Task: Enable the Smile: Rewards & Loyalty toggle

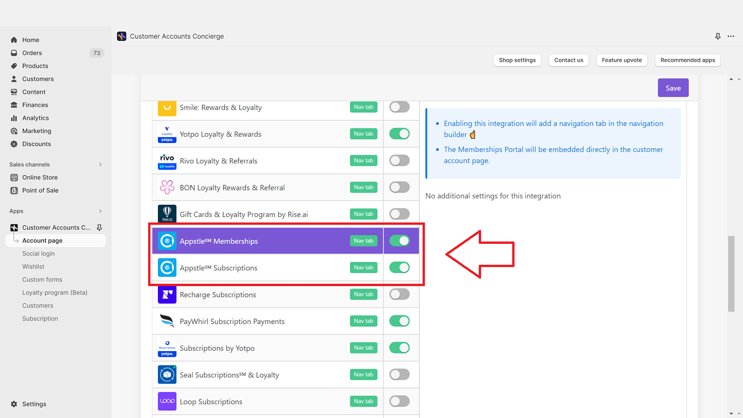Action: point(399,107)
